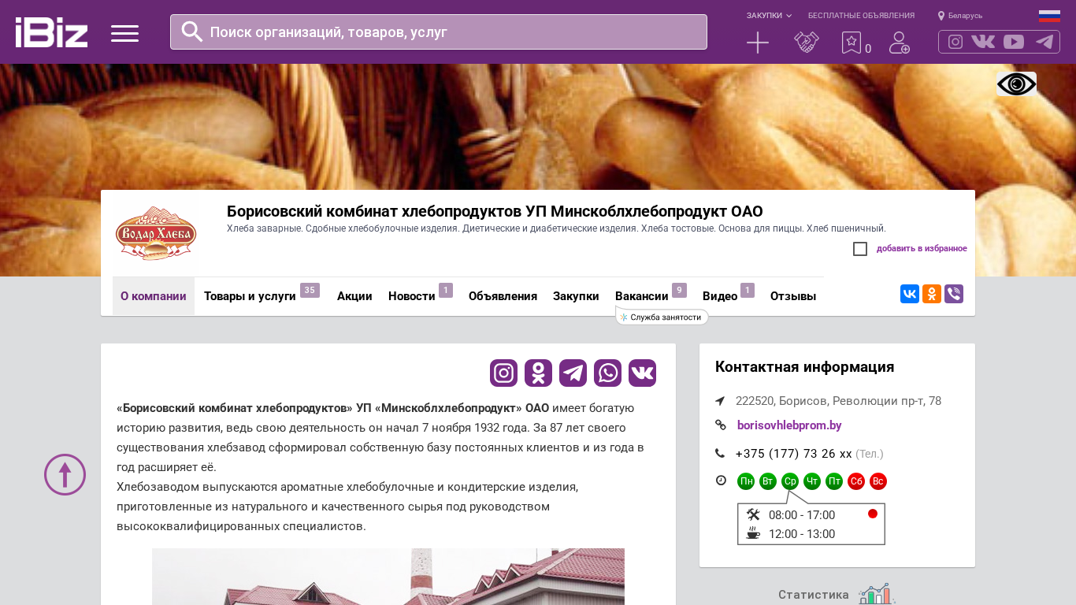Click the user registration icon

(900, 43)
